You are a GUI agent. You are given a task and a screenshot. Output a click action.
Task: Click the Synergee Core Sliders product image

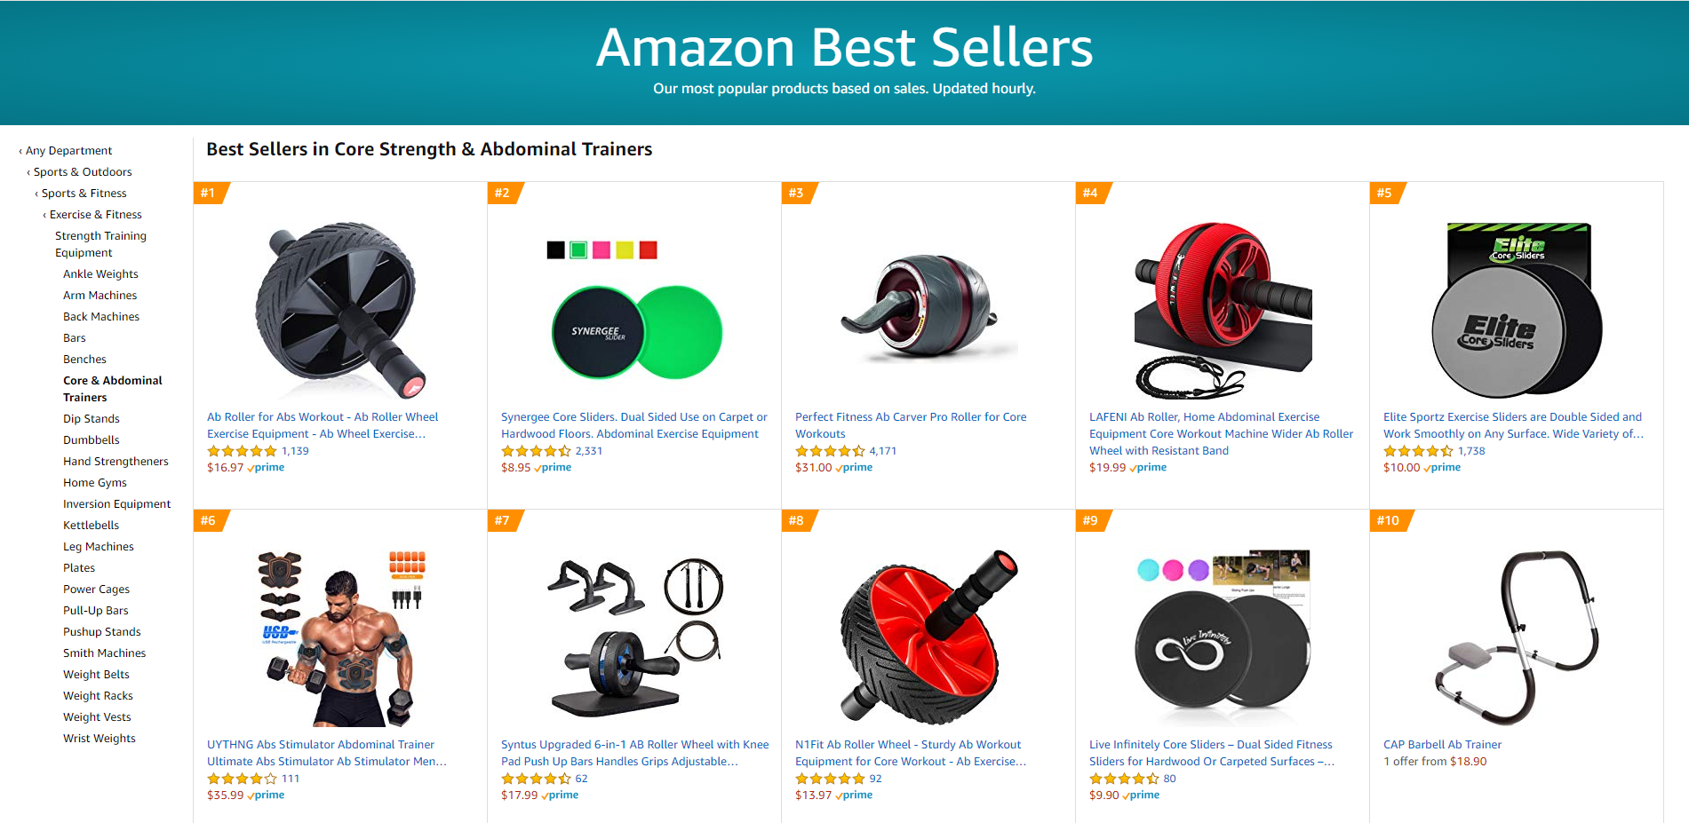point(633,309)
